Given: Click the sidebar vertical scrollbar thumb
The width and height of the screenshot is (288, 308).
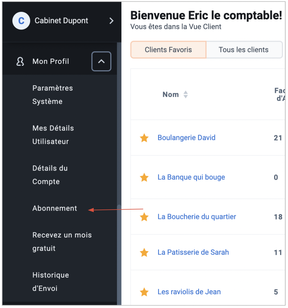Looking at the screenshot, I should (x=119, y=255).
